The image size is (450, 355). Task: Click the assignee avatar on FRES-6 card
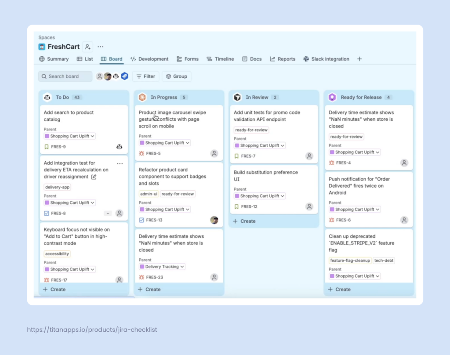point(404,220)
